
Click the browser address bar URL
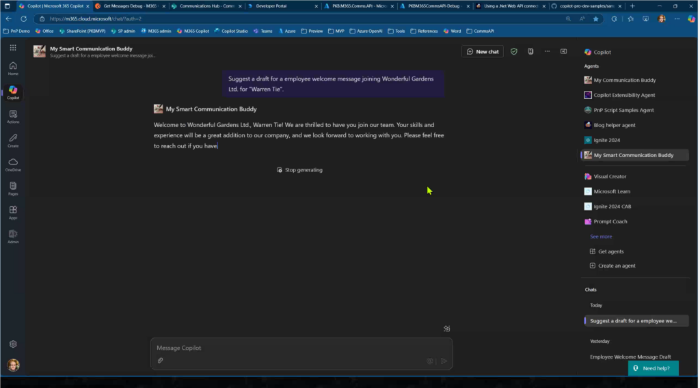pyautogui.click(x=96, y=18)
